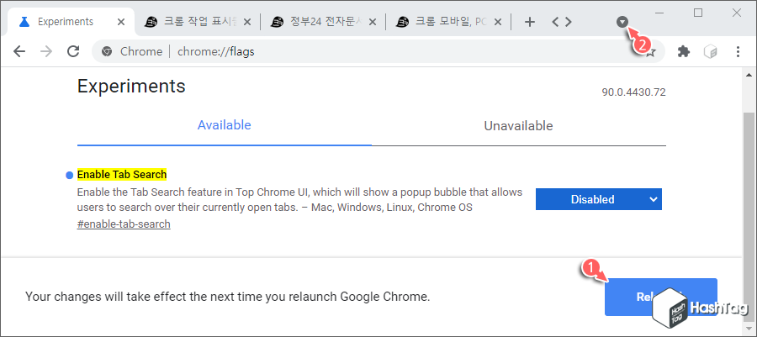Viewport: 757px width, 337px height.
Task: Close the 크롬 모바일, PC tab
Action: pos(498,22)
